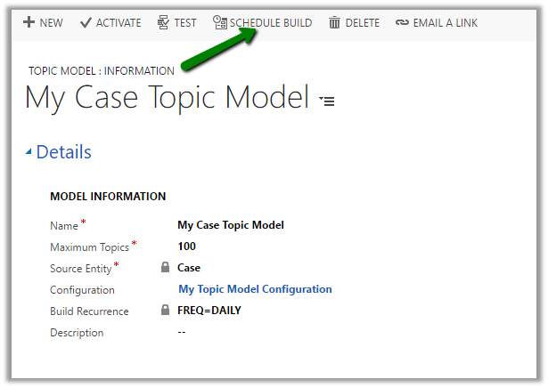Collapse the Details section triangle
Image resolution: width=548 pixels, height=388 pixels.
click(29, 152)
